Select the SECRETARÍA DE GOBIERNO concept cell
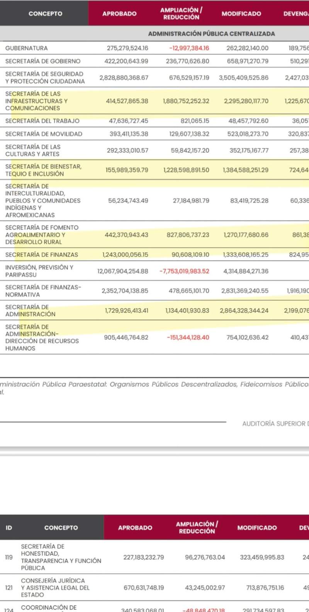Screen dimensions: 309x612 [x=43, y=61]
